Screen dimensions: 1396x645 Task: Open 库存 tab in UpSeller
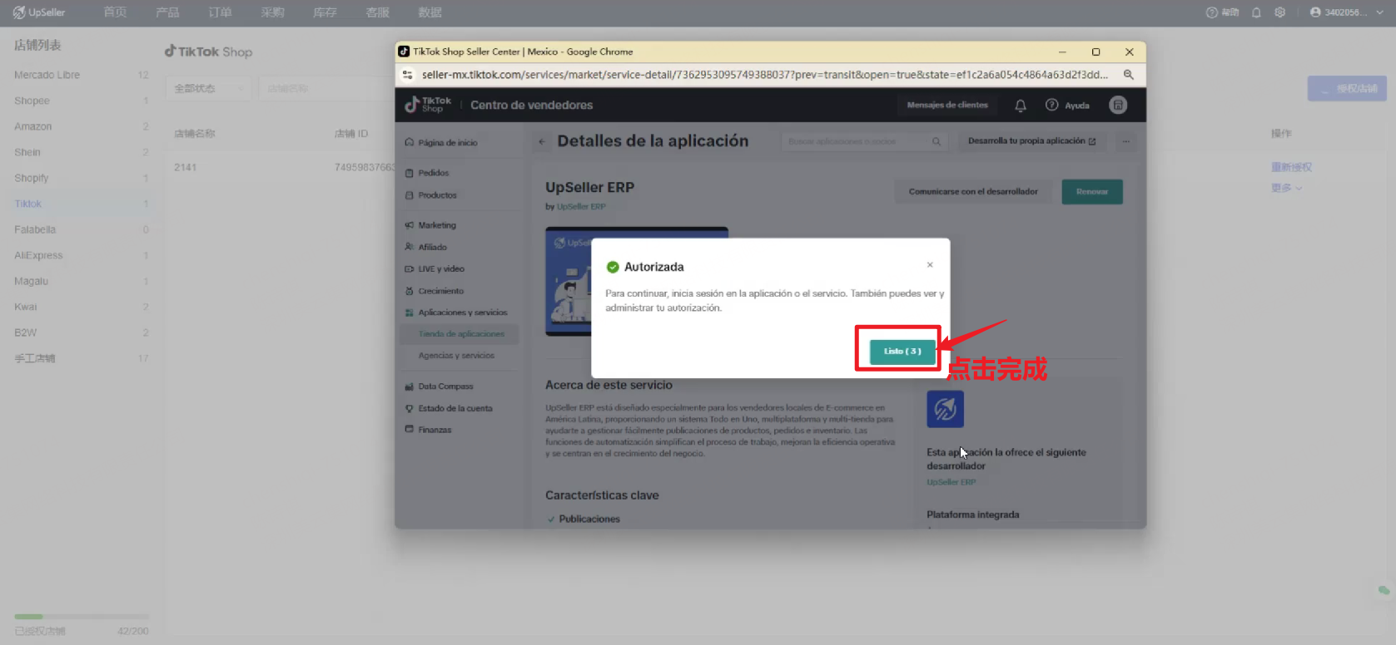325,12
